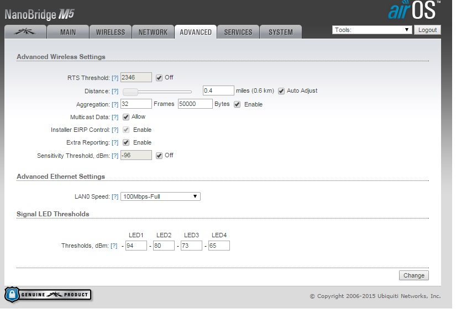Click the Sensitivity Threshold dBm field
This screenshot has width=456, height=309.
click(x=136, y=155)
